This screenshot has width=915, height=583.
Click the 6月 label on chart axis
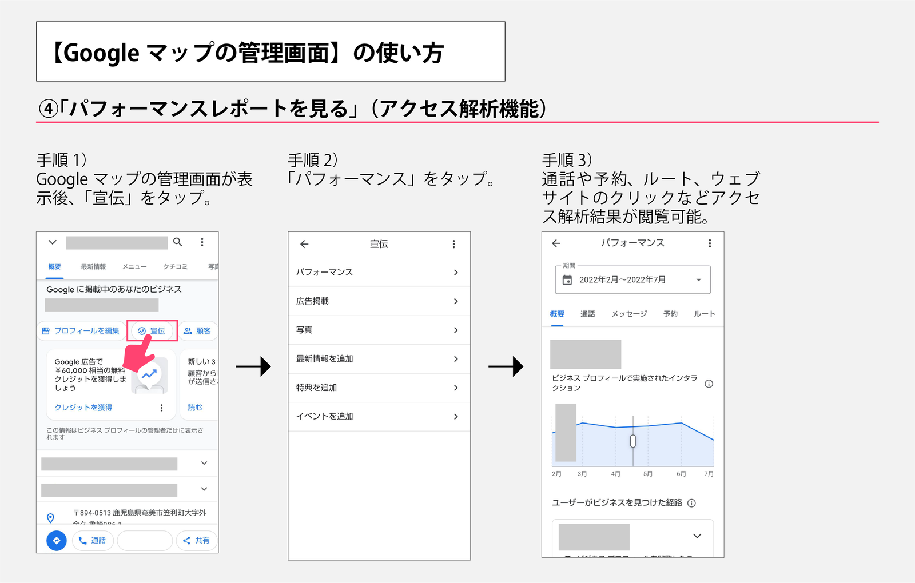click(681, 474)
